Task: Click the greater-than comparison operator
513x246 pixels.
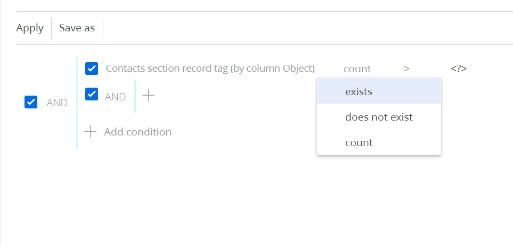Action: coord(406,69)
